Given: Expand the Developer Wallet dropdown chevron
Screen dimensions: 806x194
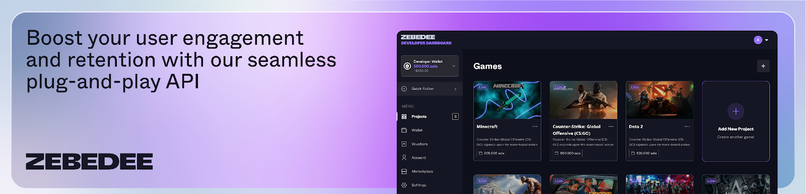Looking at the screenshot, I should tap(454, 66).
